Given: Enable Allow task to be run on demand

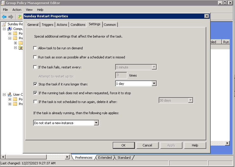Looking at the screenshot, I should (x=35, y=48).
